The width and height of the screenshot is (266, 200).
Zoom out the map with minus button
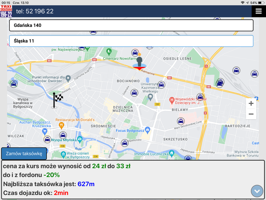251,114
